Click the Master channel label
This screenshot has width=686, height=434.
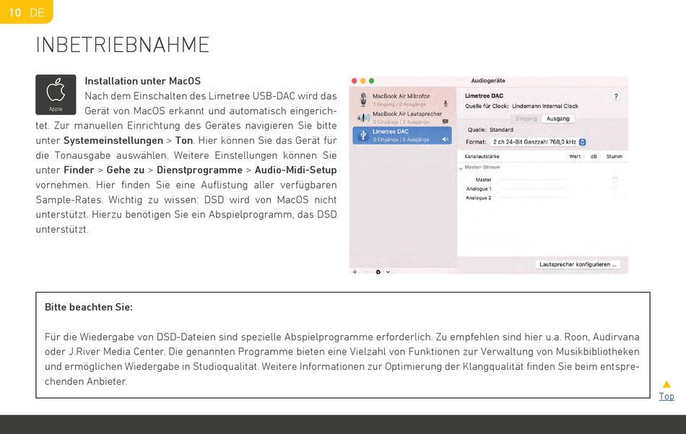(483, 180)
